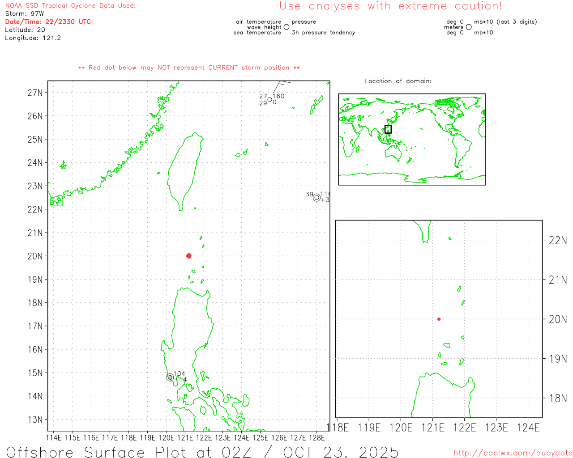Click the Date/Time 22/2330 UTC text
The image size is (573, 458).
click(48, 22)
